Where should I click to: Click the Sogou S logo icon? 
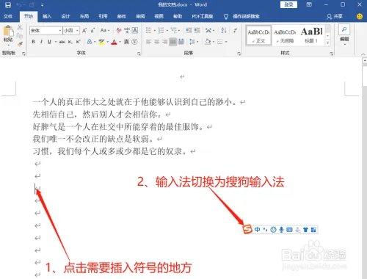coord(247,229)
